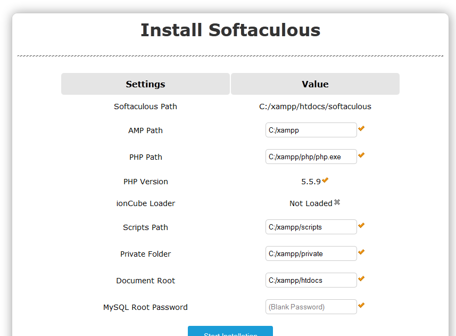Viewport: 456px width, 336px height.
Task: Click the checkmark icon beside PHP Path
Action: pos(361,155)
